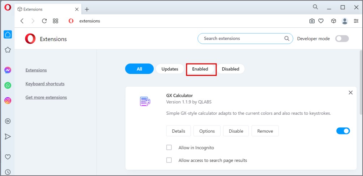
Task: Open Messenger from the Opera sidebar
Action: 8,70
